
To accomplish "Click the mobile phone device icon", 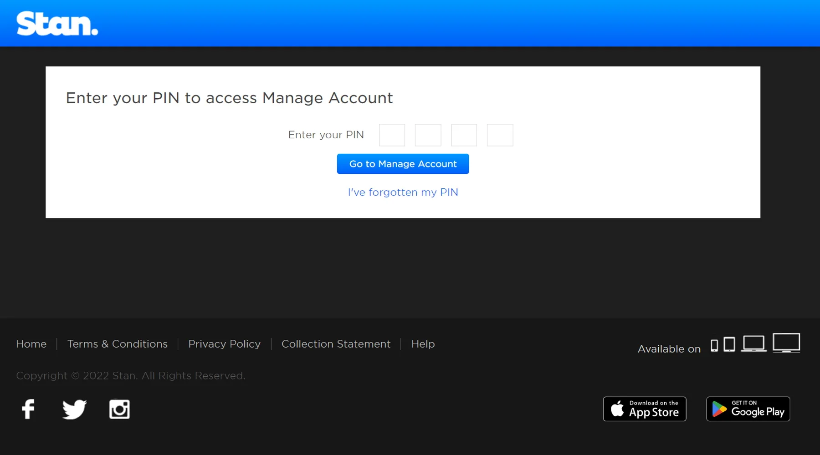I will pos(714,345).
